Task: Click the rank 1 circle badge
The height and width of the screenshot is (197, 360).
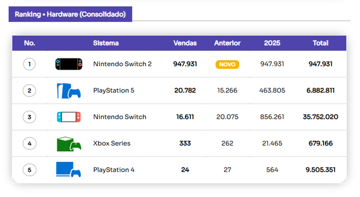Action: pyautogui.click(x=30, y=64)
